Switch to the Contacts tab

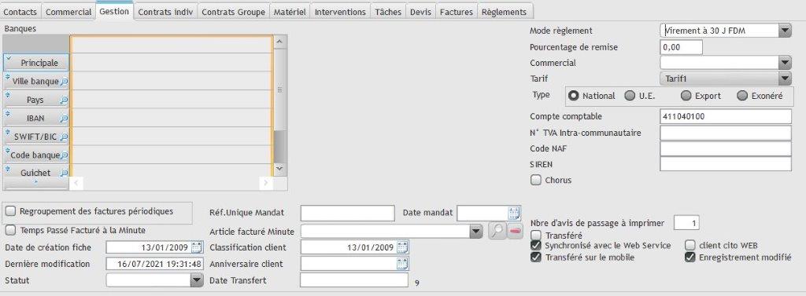coord(20,12)
